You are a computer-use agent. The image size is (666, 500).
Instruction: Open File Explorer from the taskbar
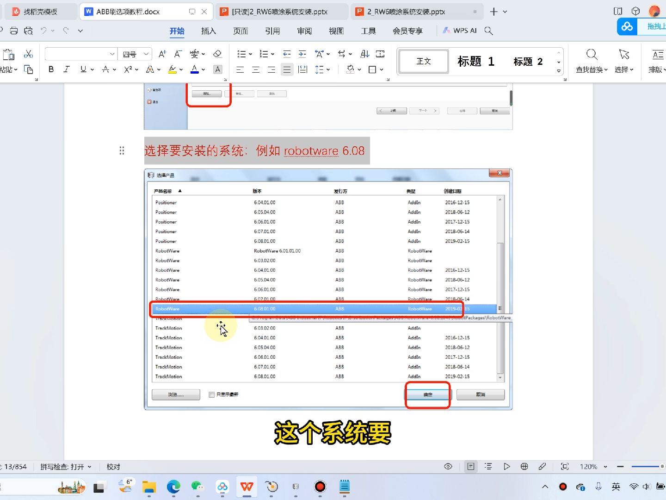149,487
